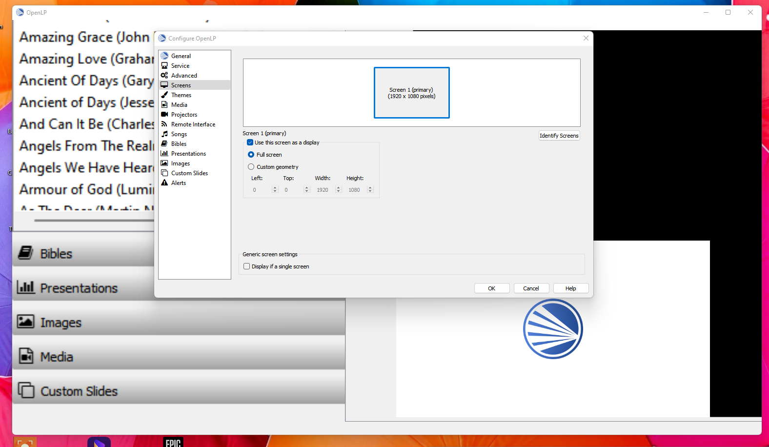Open the Service settings icon
769x447 pixels.
click(x=164, y=65)
